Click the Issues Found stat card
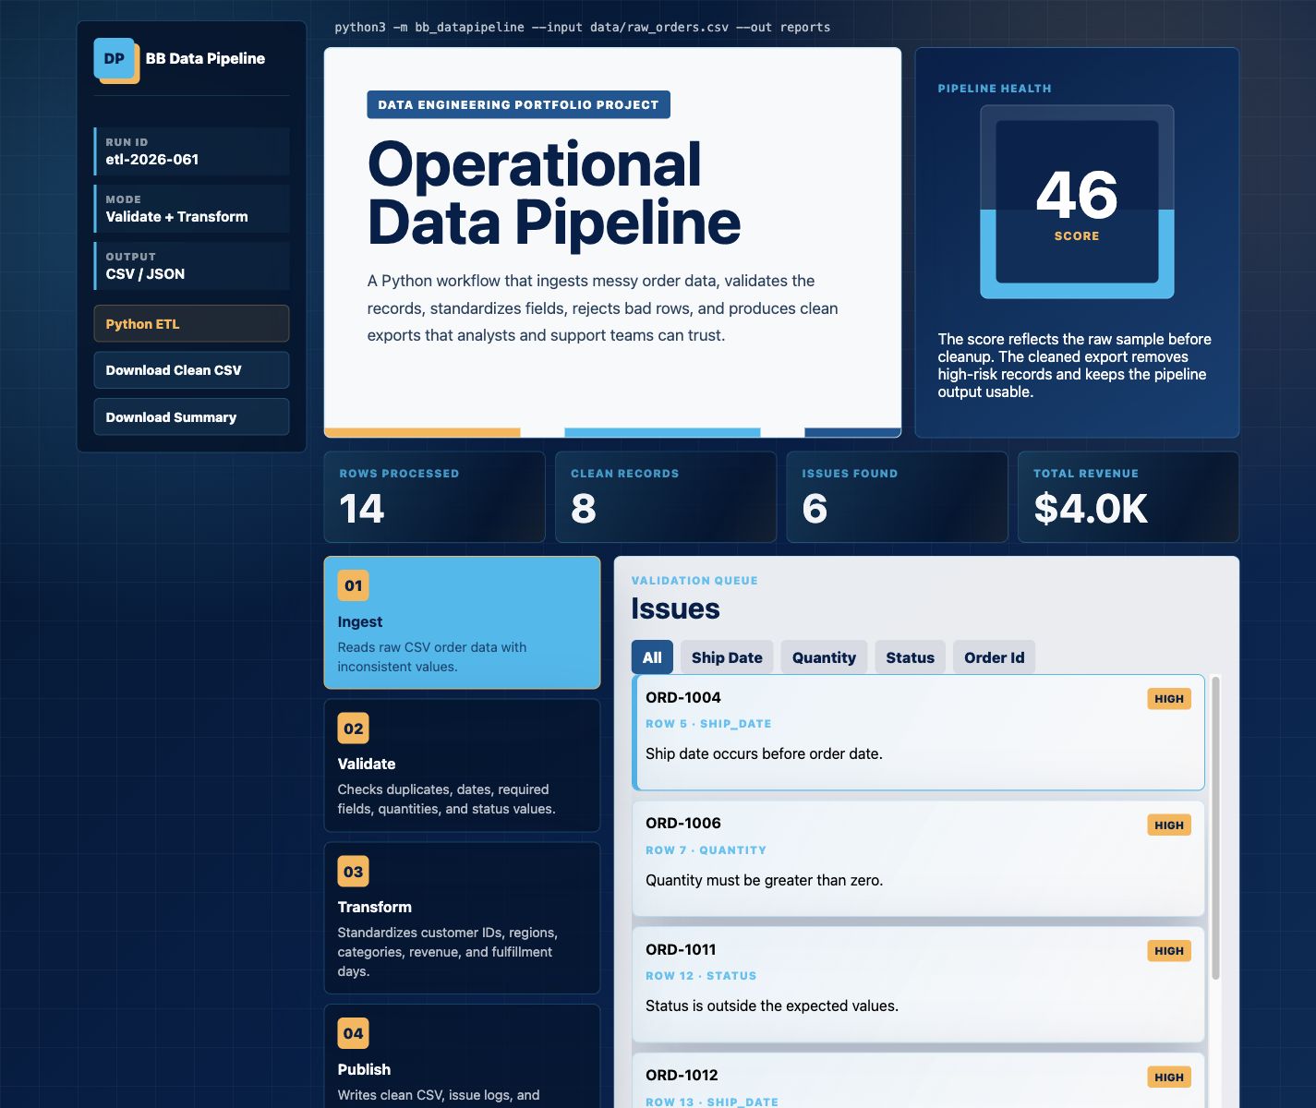Image resolution: width=1316 pixels, height=1108 pixels. click(x=897, y=497)
